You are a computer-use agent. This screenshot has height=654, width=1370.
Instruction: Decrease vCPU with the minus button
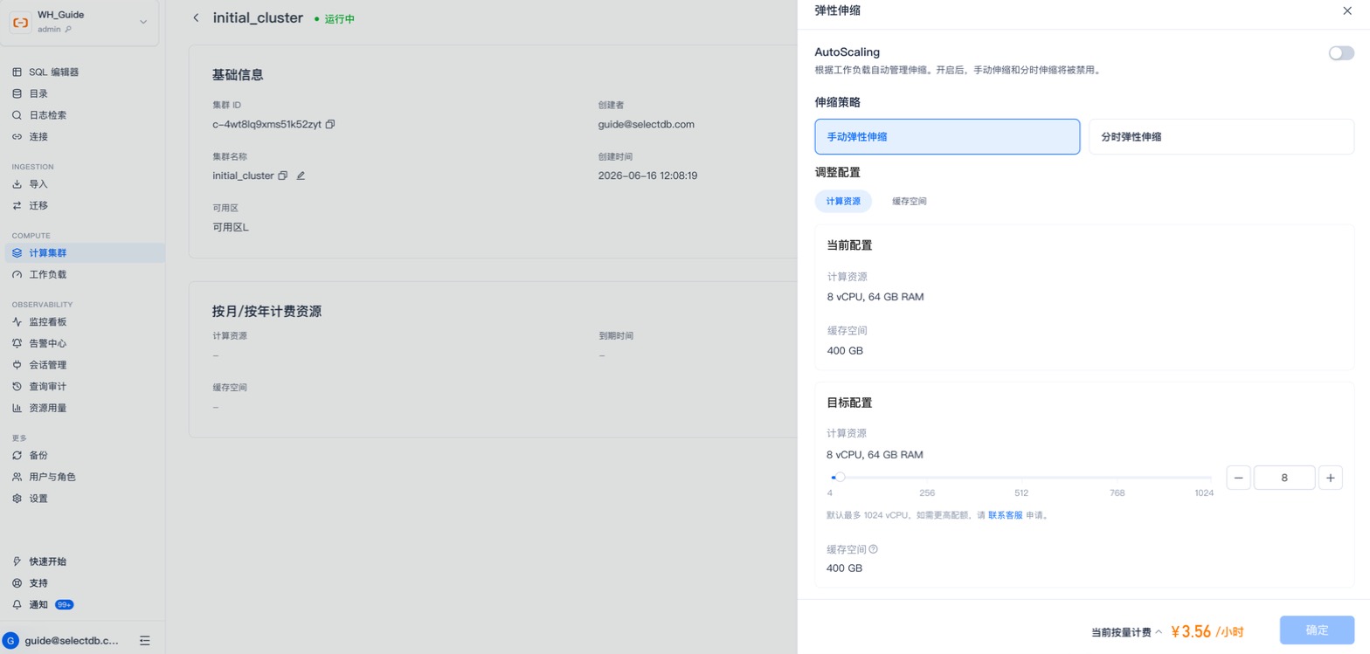1238,478
